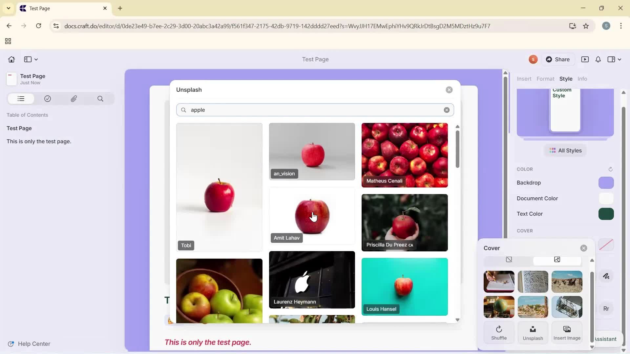The image size is (630, 354).
Task: Switch to the Format tab
Action: click(x=545, y=79)
